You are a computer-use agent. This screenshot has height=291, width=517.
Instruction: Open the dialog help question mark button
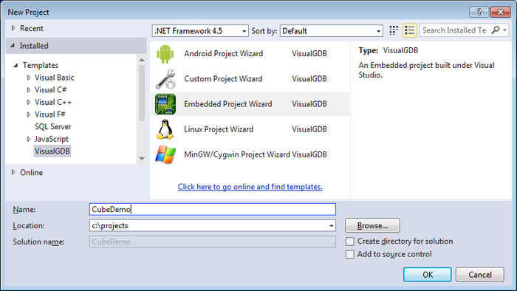click(x=479, y=13)
